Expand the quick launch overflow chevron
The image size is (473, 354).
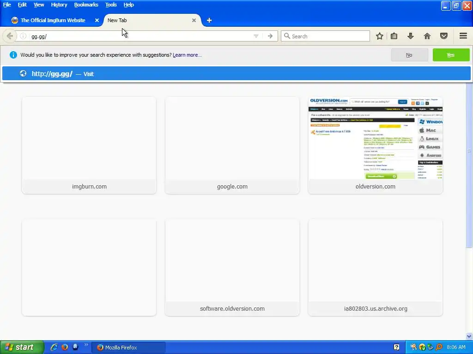pos(86,345)
